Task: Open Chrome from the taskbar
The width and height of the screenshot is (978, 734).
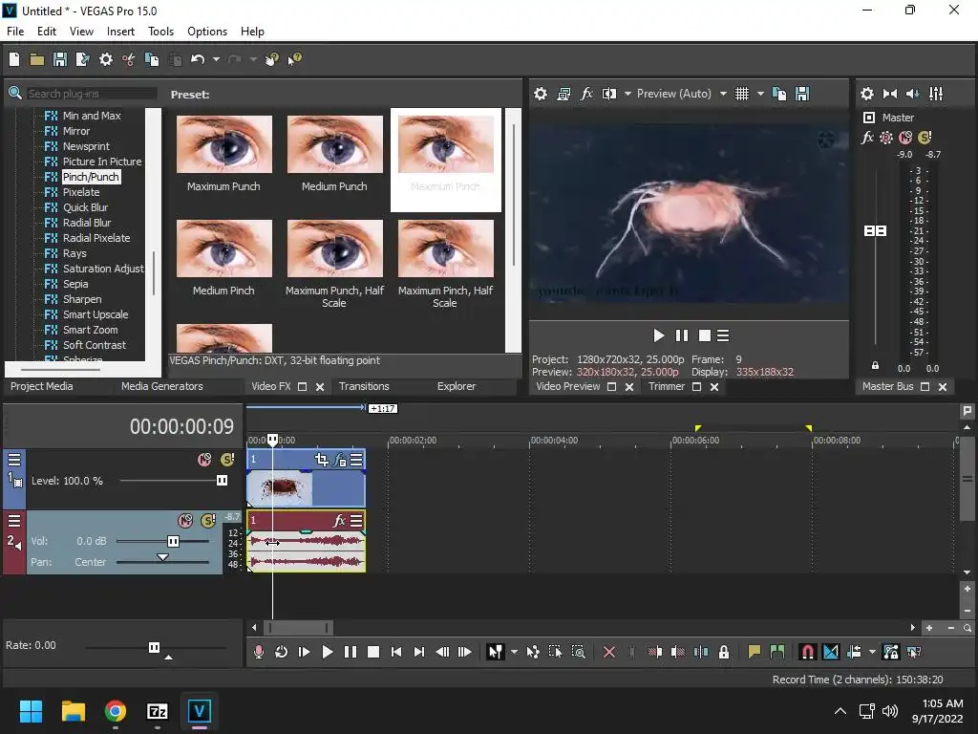Action: [116, 711]
